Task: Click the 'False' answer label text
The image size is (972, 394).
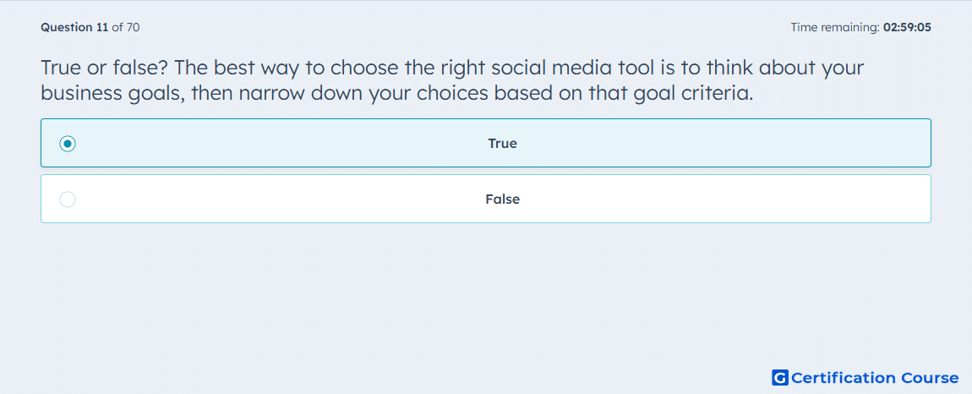Action: click(x=502, y=200)
